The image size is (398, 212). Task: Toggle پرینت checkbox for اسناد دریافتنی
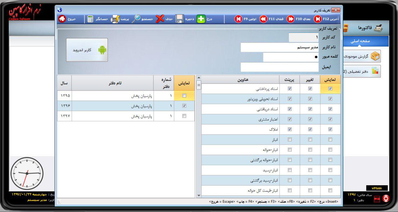290,109
